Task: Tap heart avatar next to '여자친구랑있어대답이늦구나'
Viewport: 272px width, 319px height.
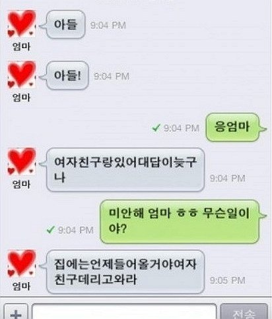Action: 21,161
